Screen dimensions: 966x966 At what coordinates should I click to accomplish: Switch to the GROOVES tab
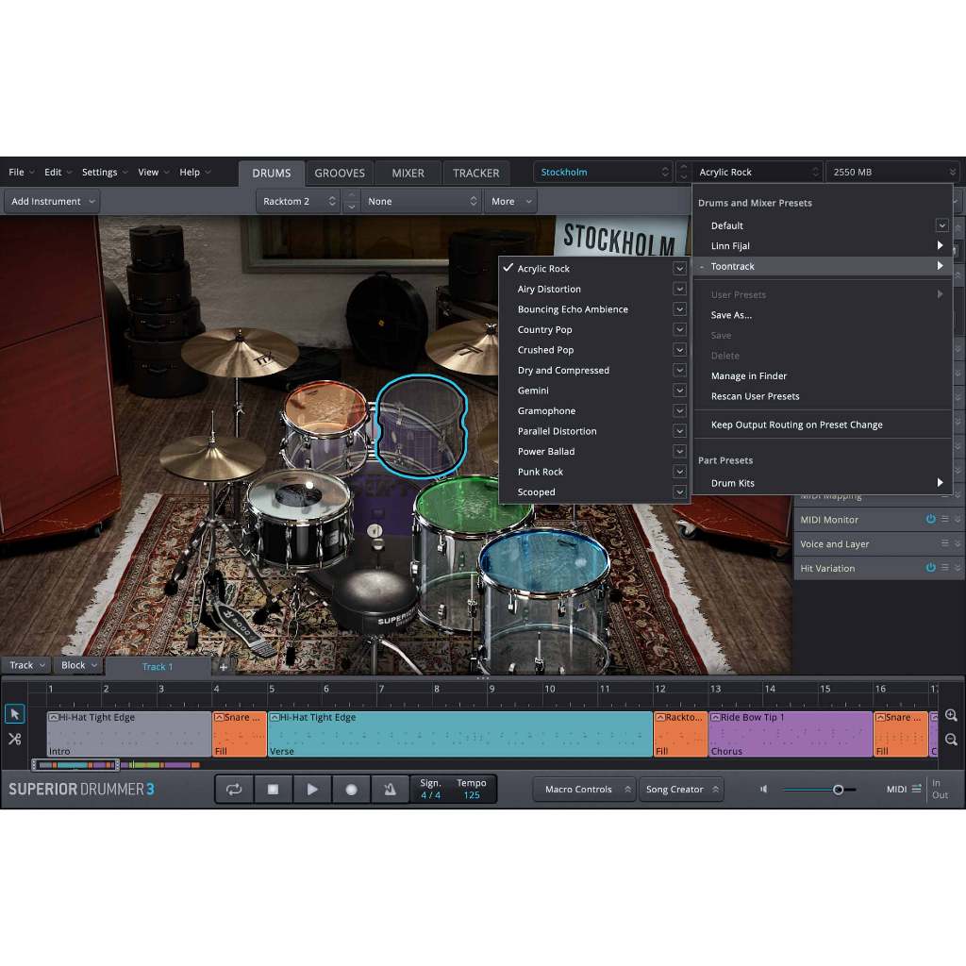[340, 173]
